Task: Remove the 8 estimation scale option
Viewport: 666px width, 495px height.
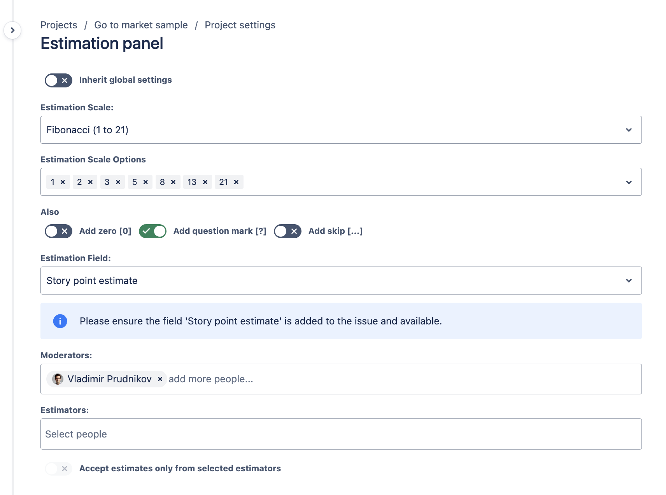Action: click(173, 182)
